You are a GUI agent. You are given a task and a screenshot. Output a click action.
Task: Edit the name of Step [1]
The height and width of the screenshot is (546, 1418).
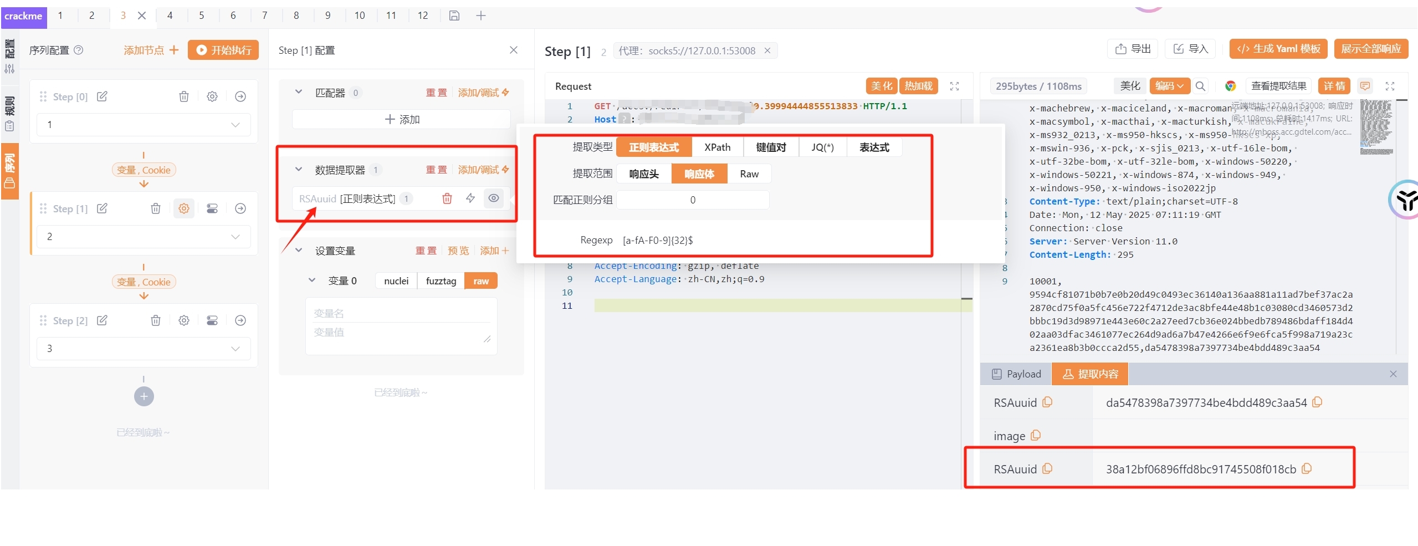(102, 208)
